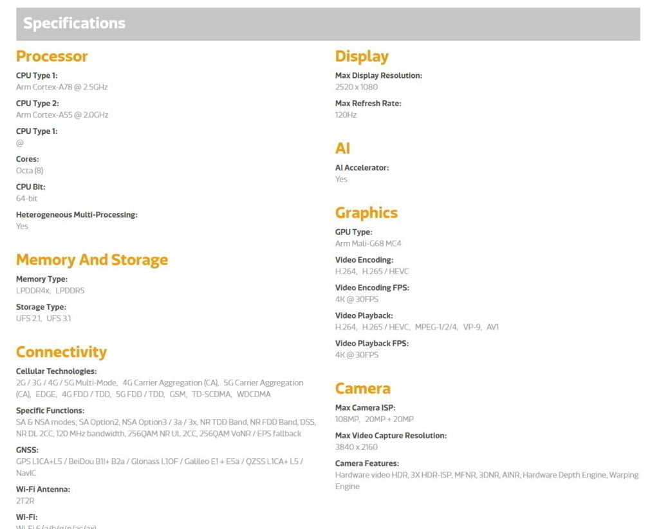Viewport: 659px width, 529px height.
Task: Select the GNSS label
Action: point(27,450)
